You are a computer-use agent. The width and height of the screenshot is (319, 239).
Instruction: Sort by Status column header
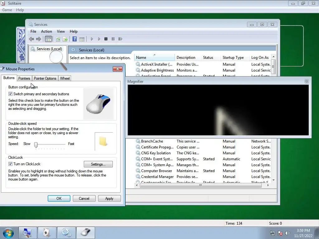click(x=211, y=58)
